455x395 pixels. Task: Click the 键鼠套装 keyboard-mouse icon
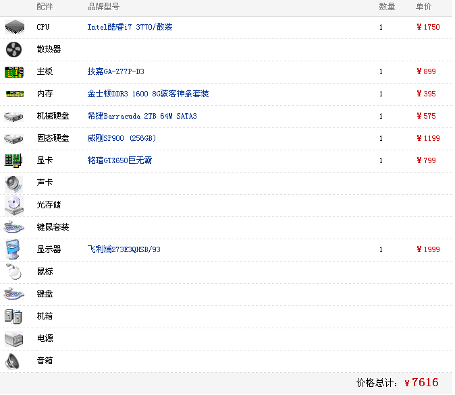[x=14, y=227]
